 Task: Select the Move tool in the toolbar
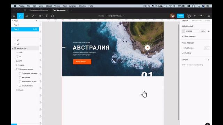(x=20, y=16)
